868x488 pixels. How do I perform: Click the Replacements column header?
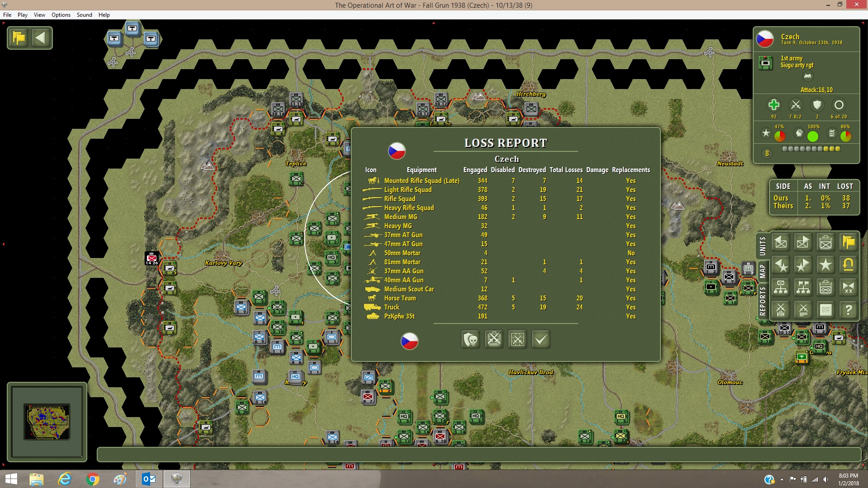(631, 170)
